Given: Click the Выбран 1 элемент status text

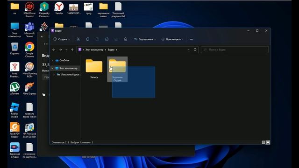Looking at the screenshot, I should 80,142.
